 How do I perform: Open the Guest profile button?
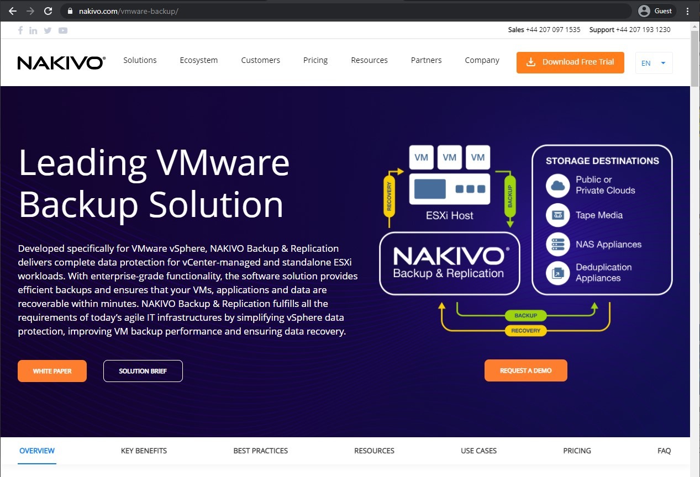click(656, 11)
